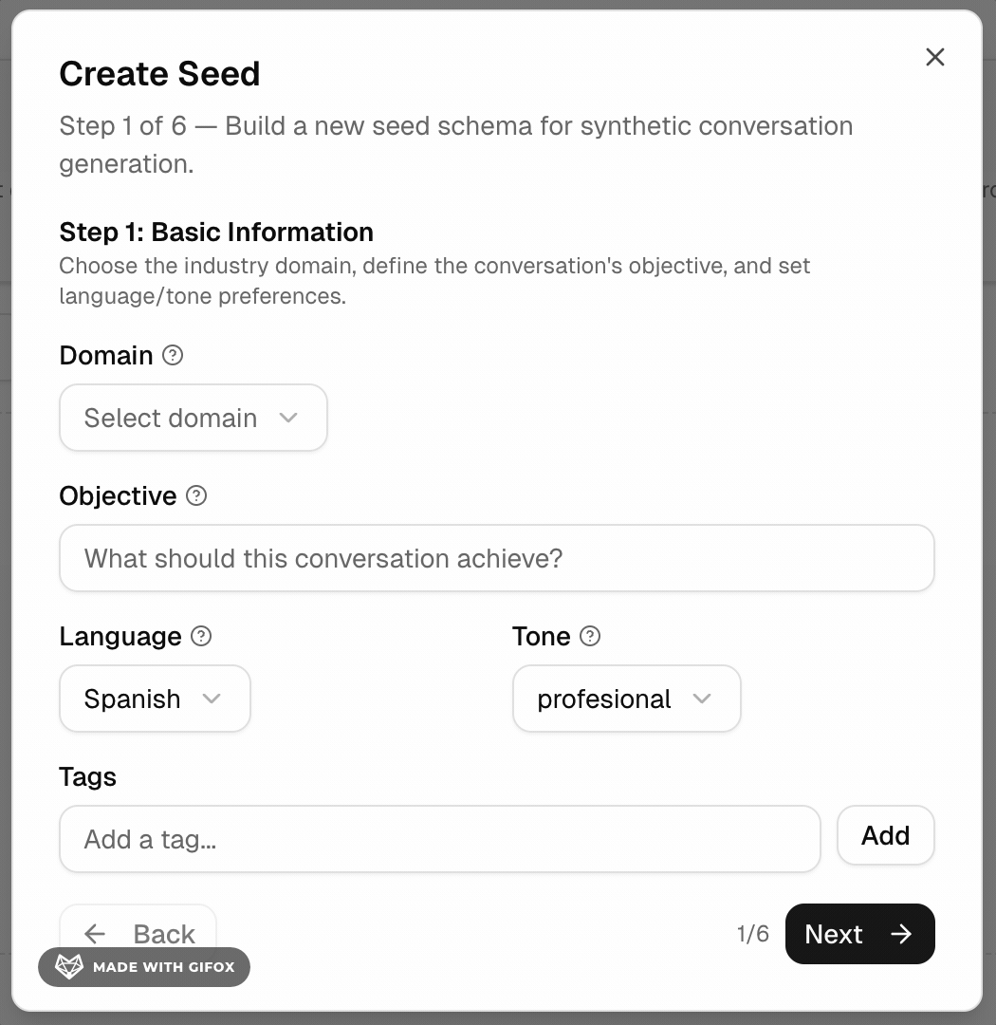This screenshot has height=1025, width=996.
Task: Click the Tags label
Action: pyautogui.click(x=88, y=776)
